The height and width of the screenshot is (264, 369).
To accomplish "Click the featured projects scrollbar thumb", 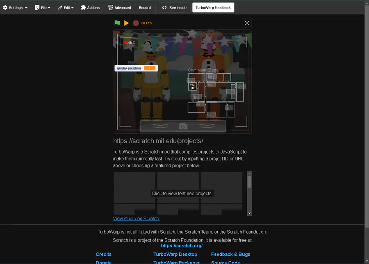I will (249, 182).
